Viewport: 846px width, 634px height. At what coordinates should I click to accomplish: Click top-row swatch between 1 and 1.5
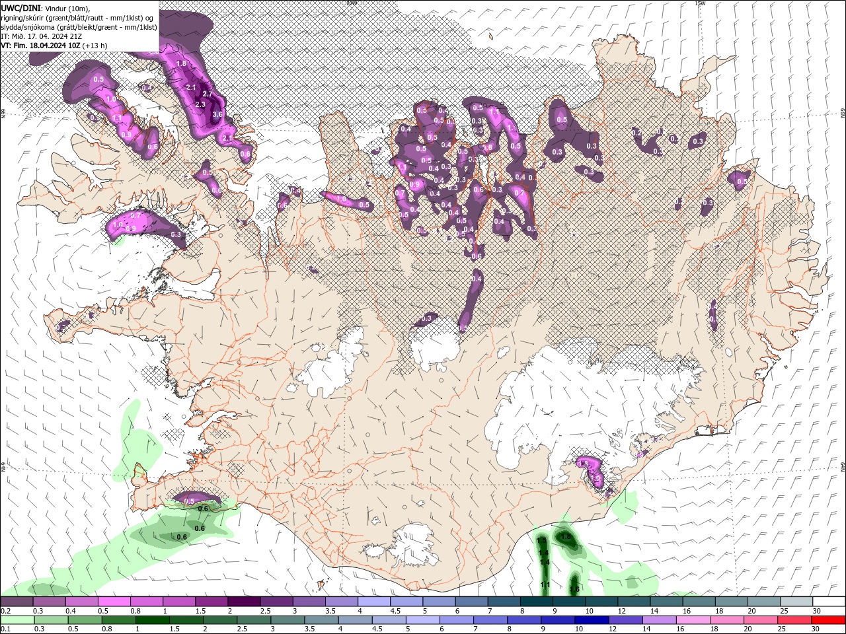pos(179,601)
